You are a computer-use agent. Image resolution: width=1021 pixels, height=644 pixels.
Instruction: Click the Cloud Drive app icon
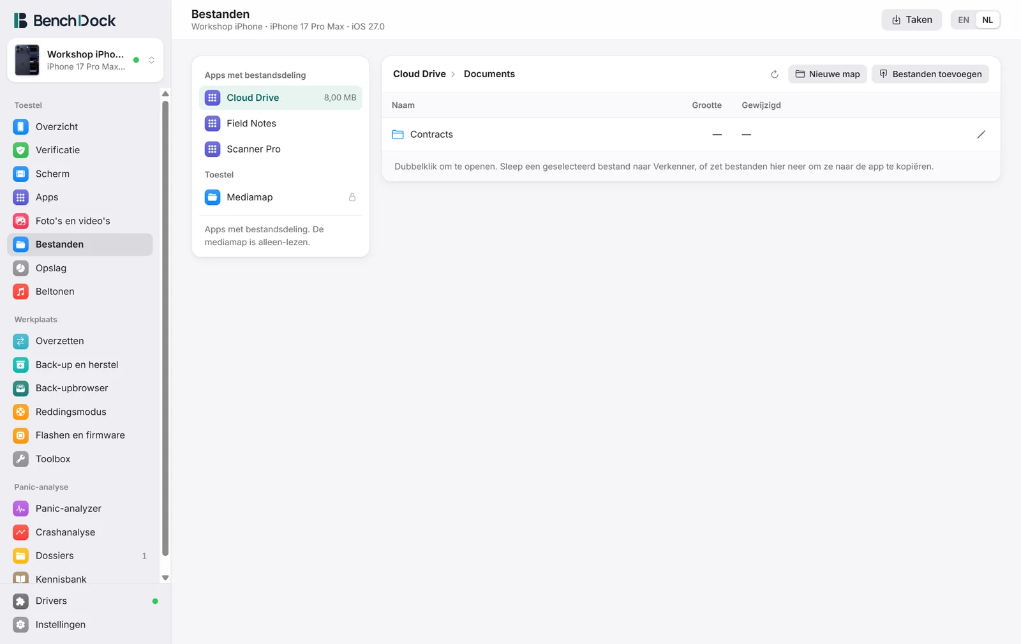pyautogui.click(x=212, y=98)
